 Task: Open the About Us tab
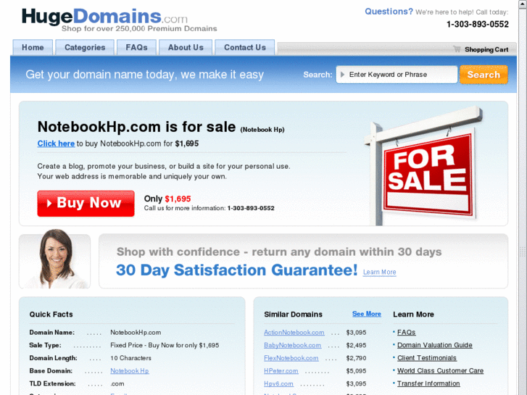click(x=186, y=47)
